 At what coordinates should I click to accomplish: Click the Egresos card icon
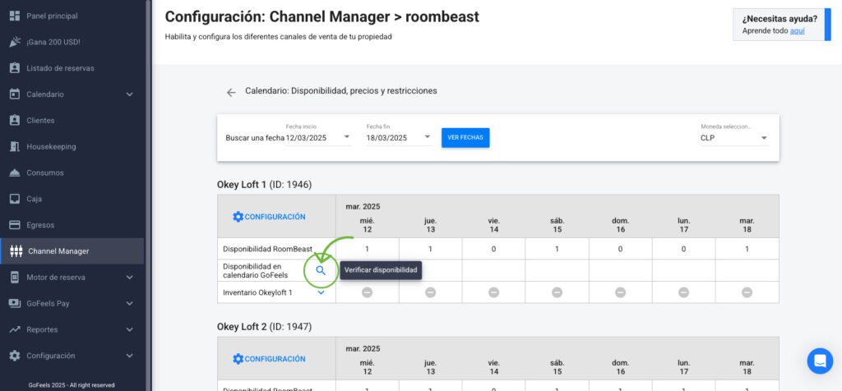click(x=14, y=225)
